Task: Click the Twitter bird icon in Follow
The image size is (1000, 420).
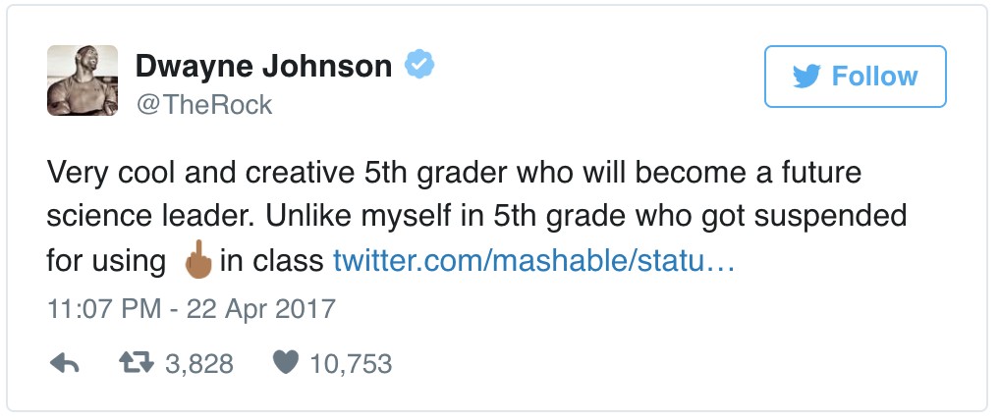Action: 806,77
